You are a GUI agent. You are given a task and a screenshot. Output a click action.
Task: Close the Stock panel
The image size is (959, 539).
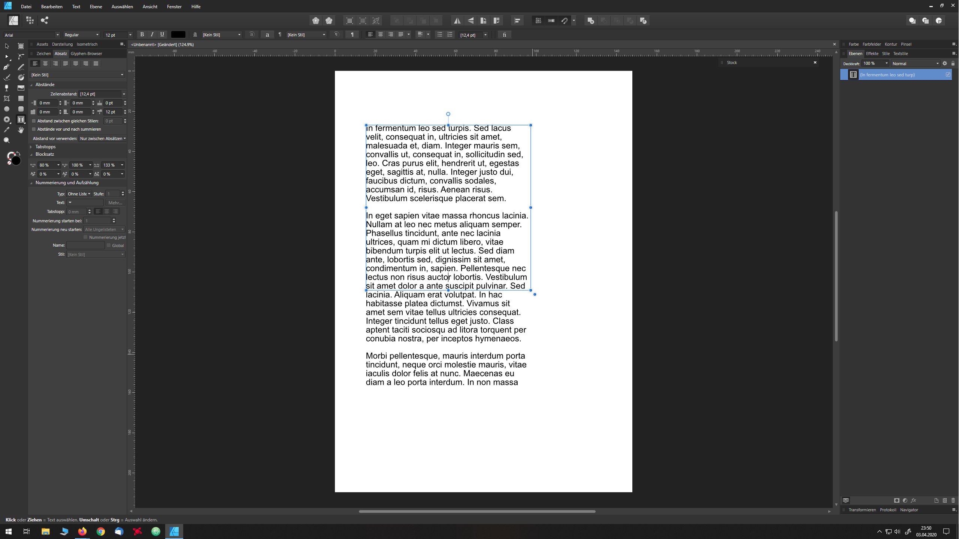pyautogui.click(x=815, y=63)
